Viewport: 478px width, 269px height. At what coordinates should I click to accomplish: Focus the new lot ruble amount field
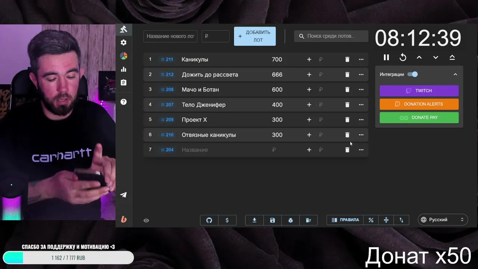click(215, 36)
